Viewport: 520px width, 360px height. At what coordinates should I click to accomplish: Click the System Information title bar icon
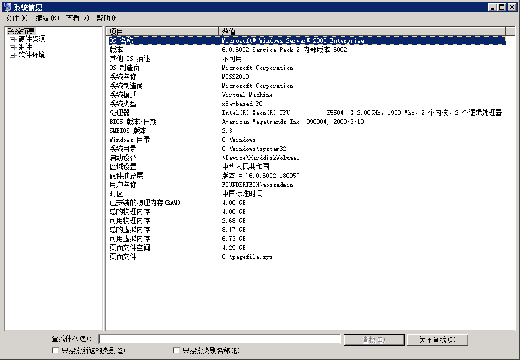coord(7,7)
